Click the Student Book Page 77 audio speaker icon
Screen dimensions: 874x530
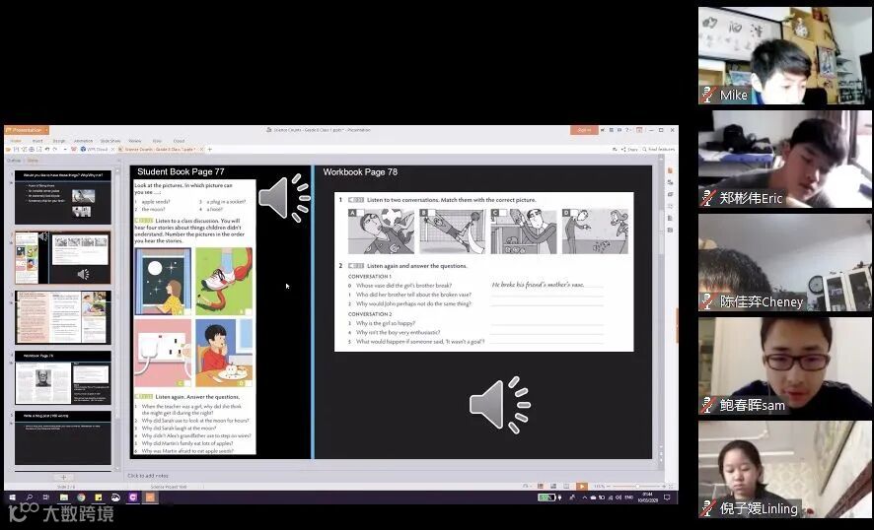[x=284, y=198]
